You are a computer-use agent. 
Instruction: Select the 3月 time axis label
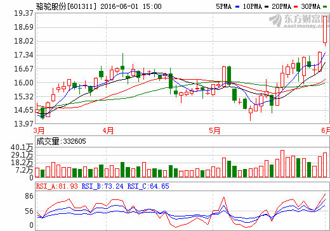point(39,130)
